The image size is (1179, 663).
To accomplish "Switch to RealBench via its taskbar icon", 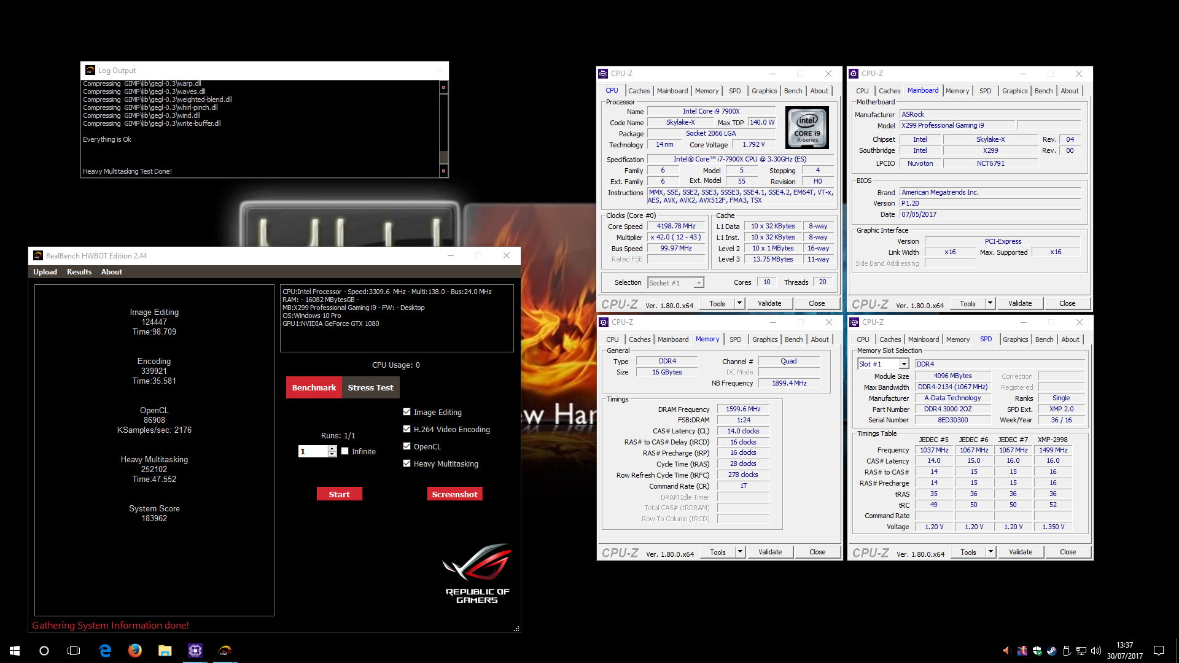I will pos(225,651).
